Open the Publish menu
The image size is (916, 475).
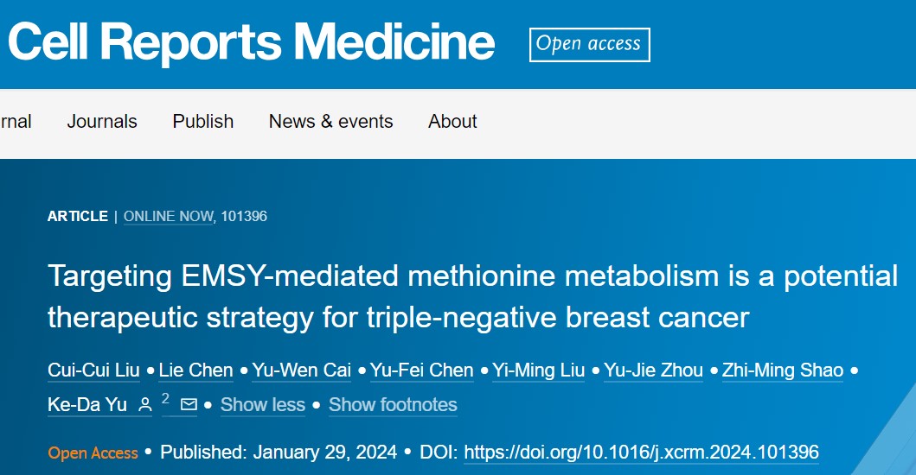202,122
